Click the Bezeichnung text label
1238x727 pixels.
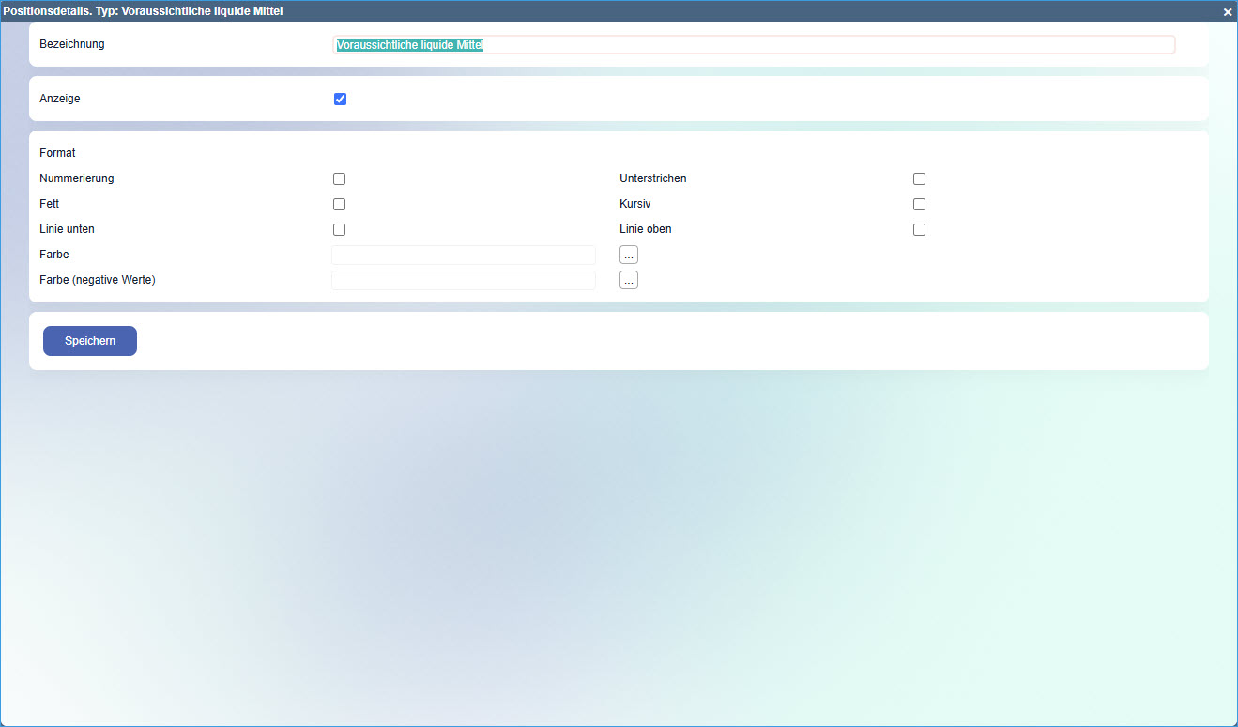72,44
